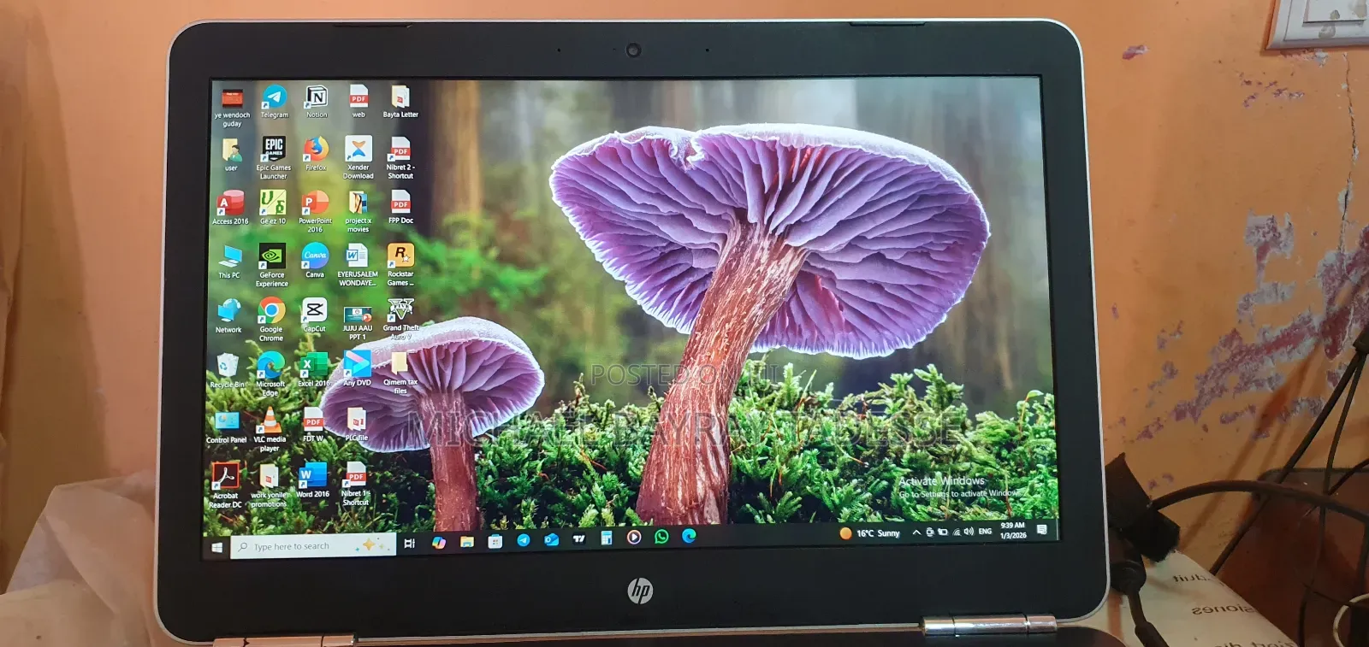The height and width of the screenshot is (647, 1369).
Task: Launch Google Chrome from the desktop
Action: tap(271, 320)
